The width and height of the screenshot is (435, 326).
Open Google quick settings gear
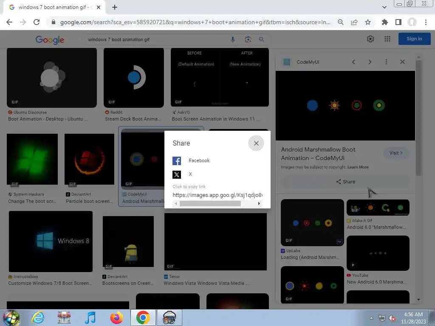370,39
